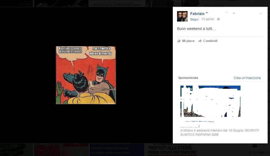Expand the post options chevron

tap(261, 14)
